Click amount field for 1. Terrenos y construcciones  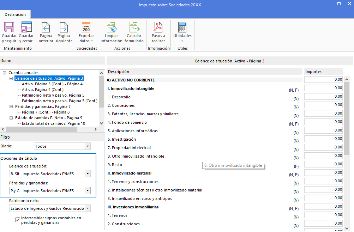point(323,181)
